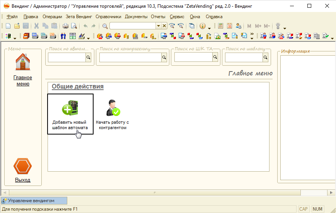This screenshot has width=336, height=213.
Task: Open the Правка menu
Action: pyautogui.click(x=31, y=17)
